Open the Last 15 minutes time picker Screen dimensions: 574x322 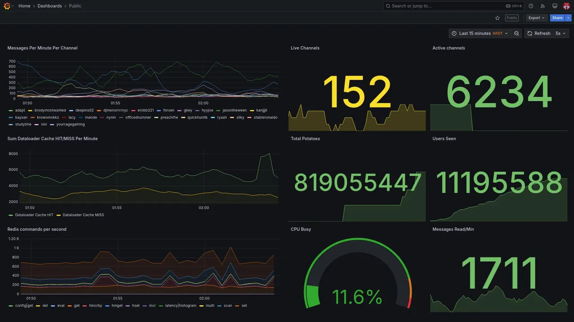pyautogui.click(x=480, y=34)
